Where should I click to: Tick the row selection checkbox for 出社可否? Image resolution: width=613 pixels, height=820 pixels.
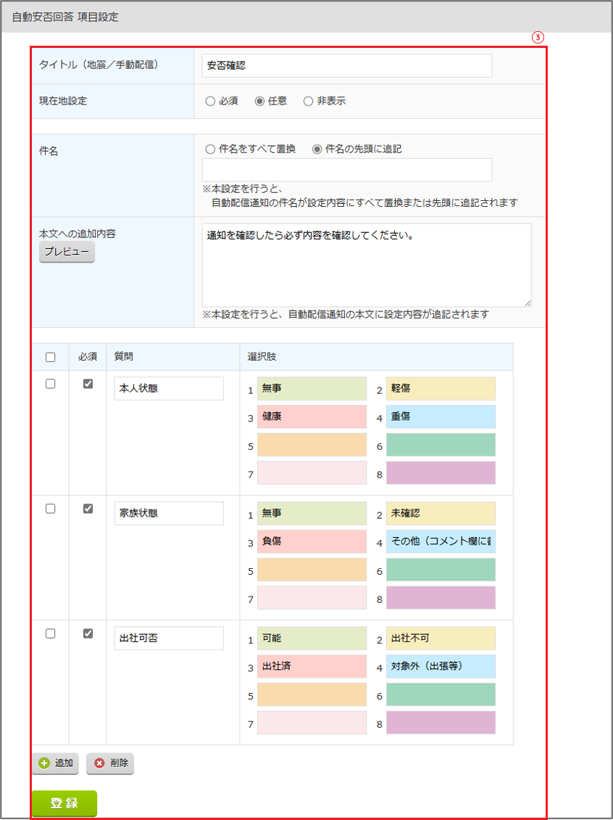(x=50, y=634)
